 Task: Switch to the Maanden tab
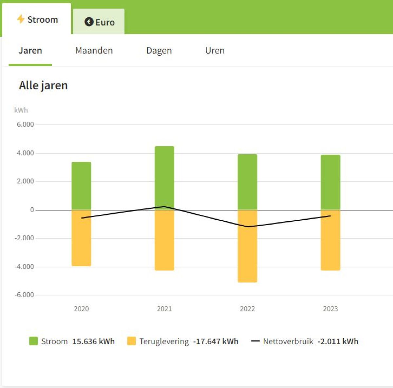pos(94,51)
